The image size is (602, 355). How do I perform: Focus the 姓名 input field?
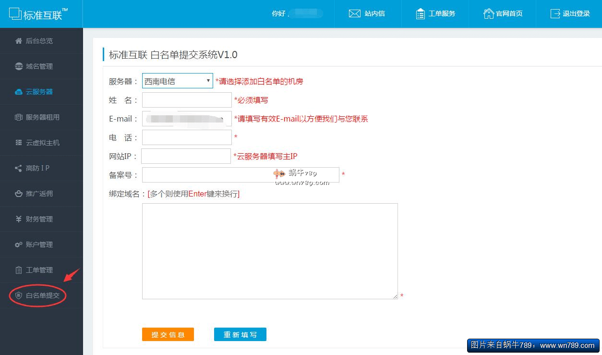[187, 100]
